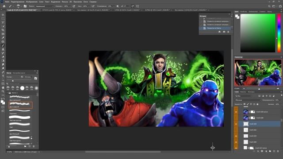Create new snapshot in History panel

[x=224, y=32]
